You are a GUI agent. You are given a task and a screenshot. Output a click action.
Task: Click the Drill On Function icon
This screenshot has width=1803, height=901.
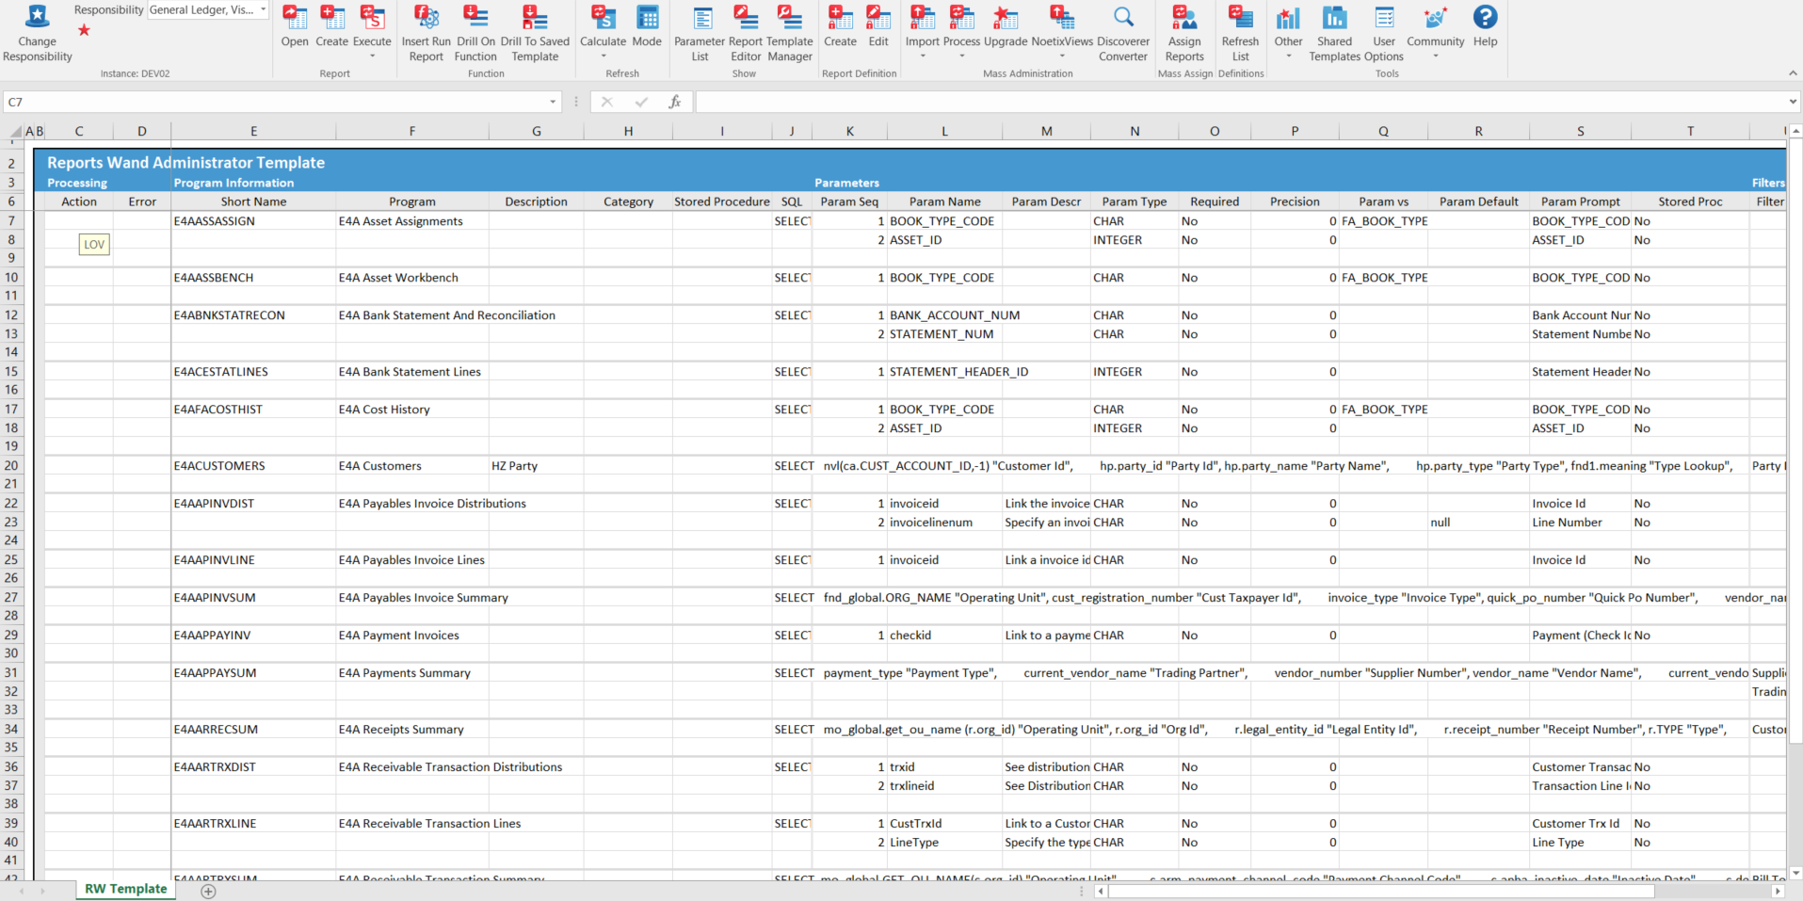pyautogui.click(x=475, y=33)
